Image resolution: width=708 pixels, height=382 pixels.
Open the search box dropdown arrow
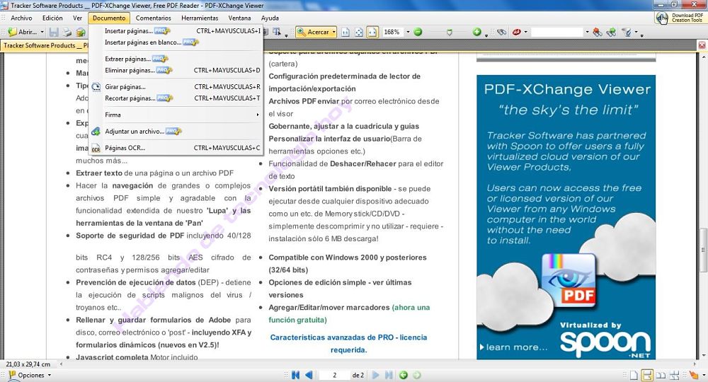tap(587, 32)
